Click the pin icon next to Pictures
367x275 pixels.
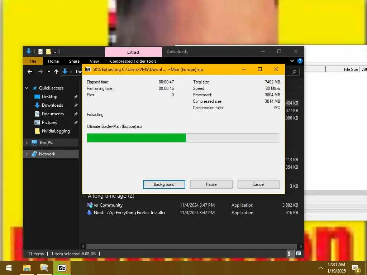coord(76,122)
